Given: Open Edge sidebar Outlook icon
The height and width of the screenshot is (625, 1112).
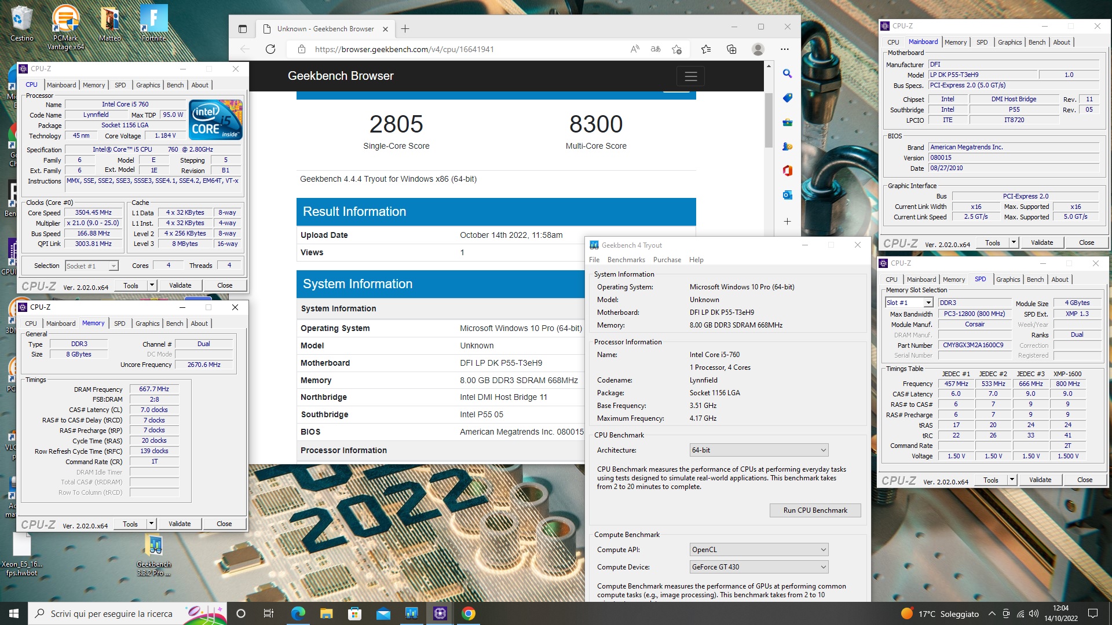Looking at the screenshot, I should tap(787, 195).
